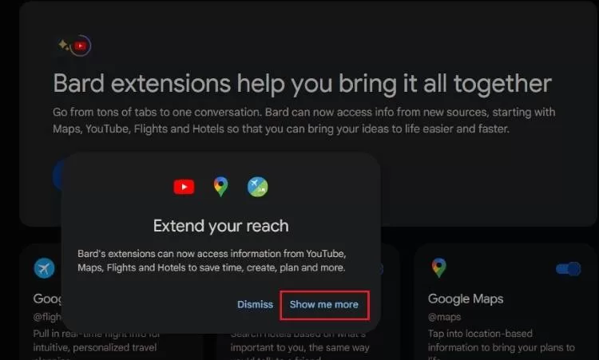This screenshot has width=599, height=360.
Task: Click the sparkle star icon near header
Action: [x=63, y=45]
